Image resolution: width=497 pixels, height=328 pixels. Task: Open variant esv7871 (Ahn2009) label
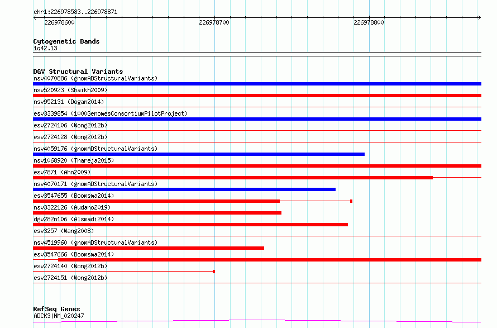pos(62,172)
